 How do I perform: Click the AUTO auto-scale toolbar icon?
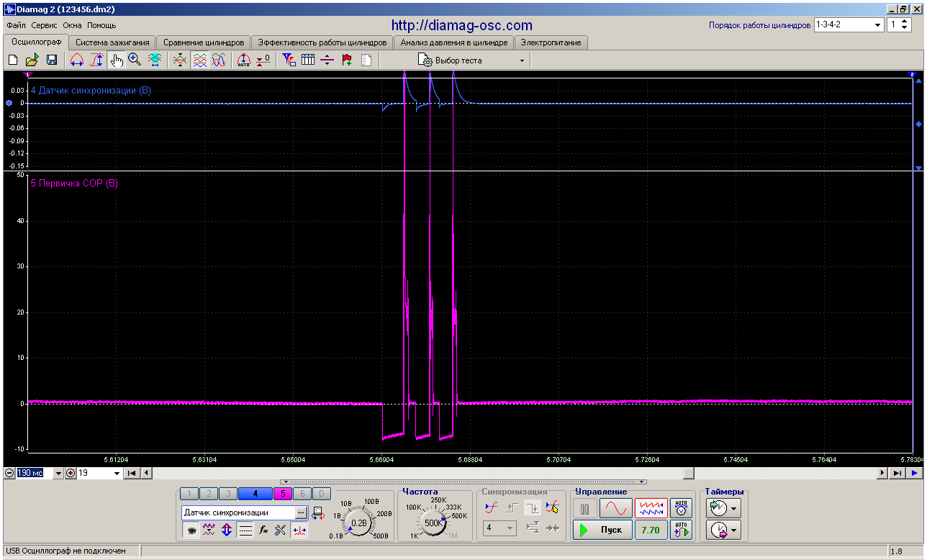point(244,60)
